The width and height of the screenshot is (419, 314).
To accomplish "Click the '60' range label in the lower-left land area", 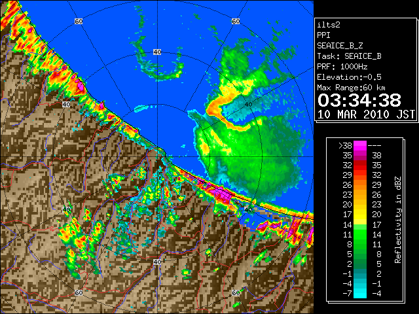I will tap(79, 292).
